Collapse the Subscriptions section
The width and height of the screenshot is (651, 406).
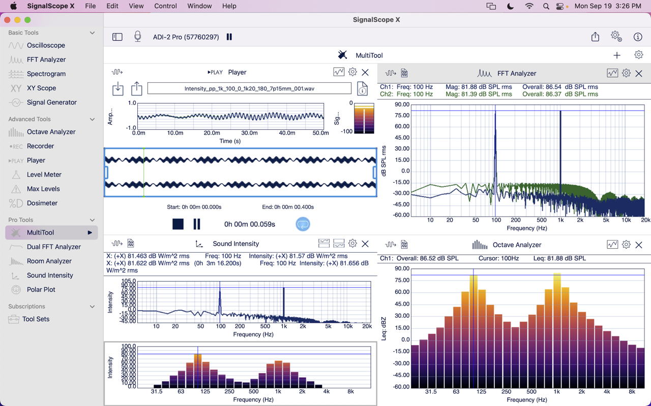(x=92, y=307)
